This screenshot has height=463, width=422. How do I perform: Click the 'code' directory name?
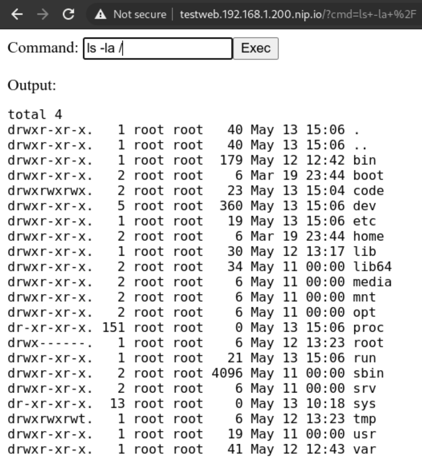point(368,191)
